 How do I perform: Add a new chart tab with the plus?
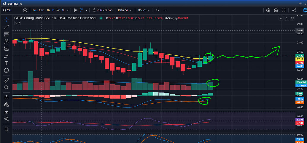click(300, 3)
